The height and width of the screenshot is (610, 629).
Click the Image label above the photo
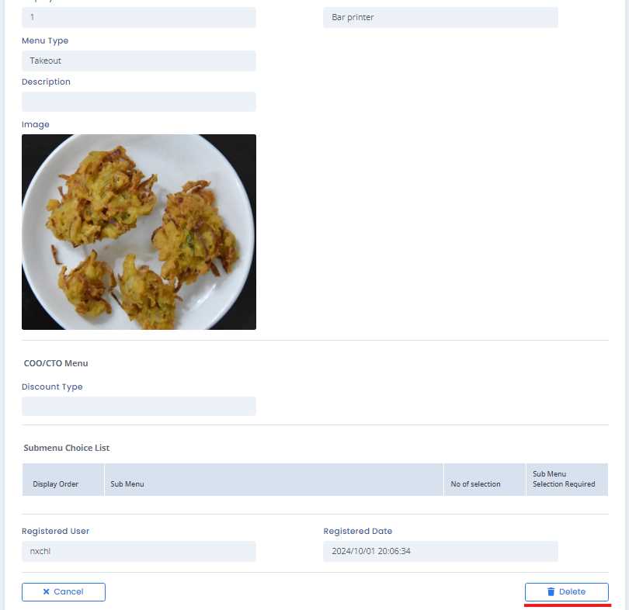point(35,125)
